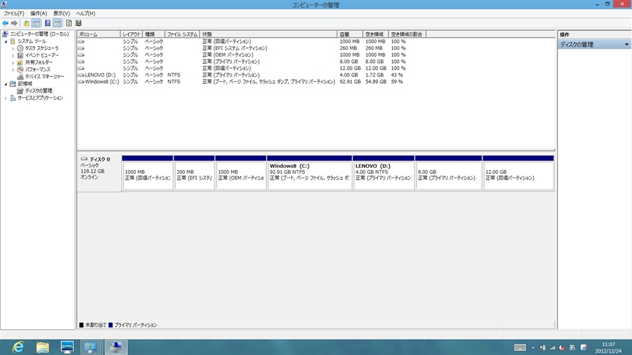Open the 操作(A) menu
Screen dimensions: 632x355
[x=38, y=13]
